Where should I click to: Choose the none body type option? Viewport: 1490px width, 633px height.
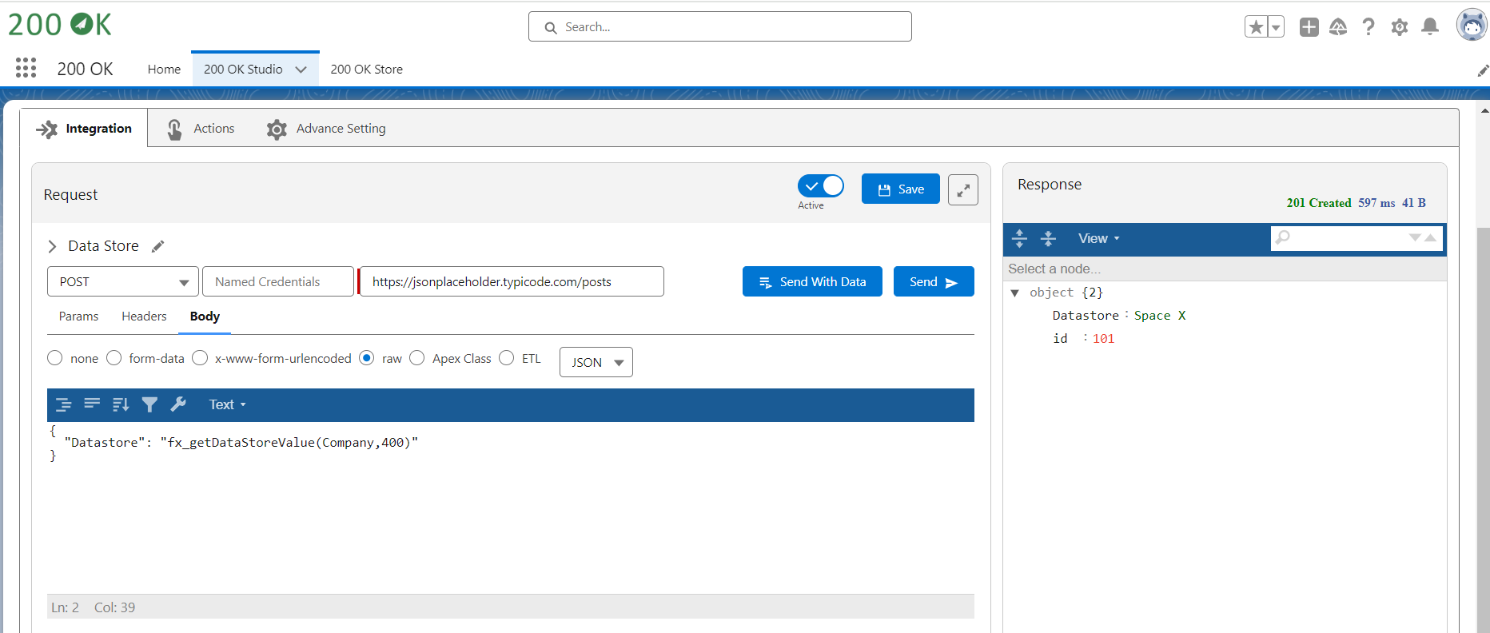[55, 358]
